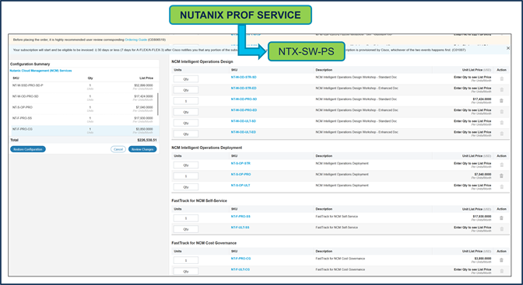Viewport: 523px width, 285px height.
Task: Click Configuration Summary scrollbar
Action: pyautogui.click(x=158, y=104)
